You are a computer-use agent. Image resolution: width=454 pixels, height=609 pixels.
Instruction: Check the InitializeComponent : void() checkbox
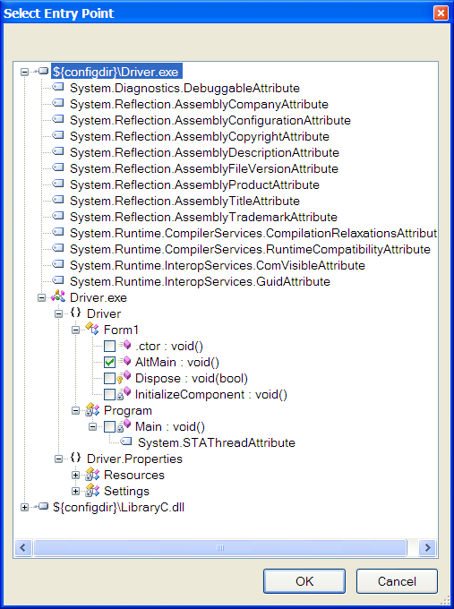tap(109, 394)
